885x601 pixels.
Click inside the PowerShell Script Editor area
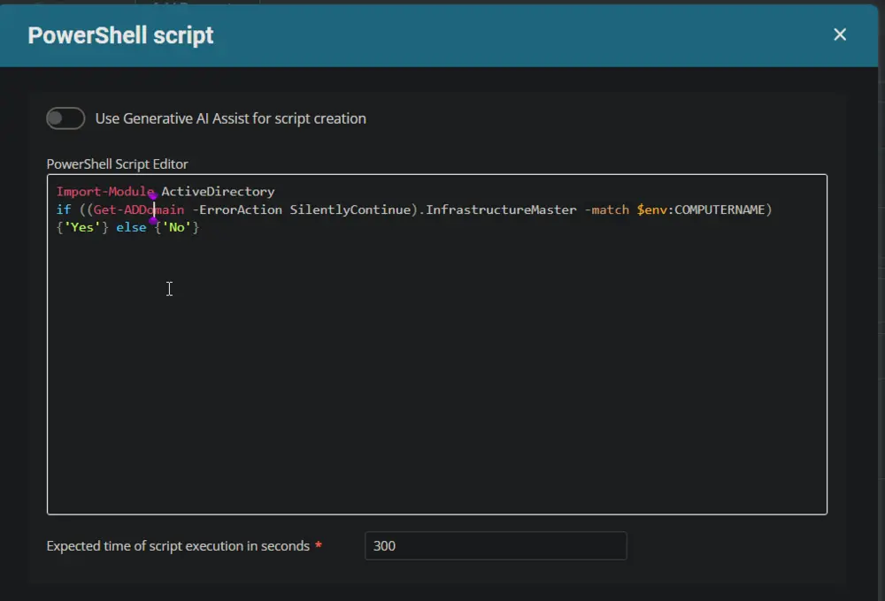pyautogui.click(x=437, y=344)
